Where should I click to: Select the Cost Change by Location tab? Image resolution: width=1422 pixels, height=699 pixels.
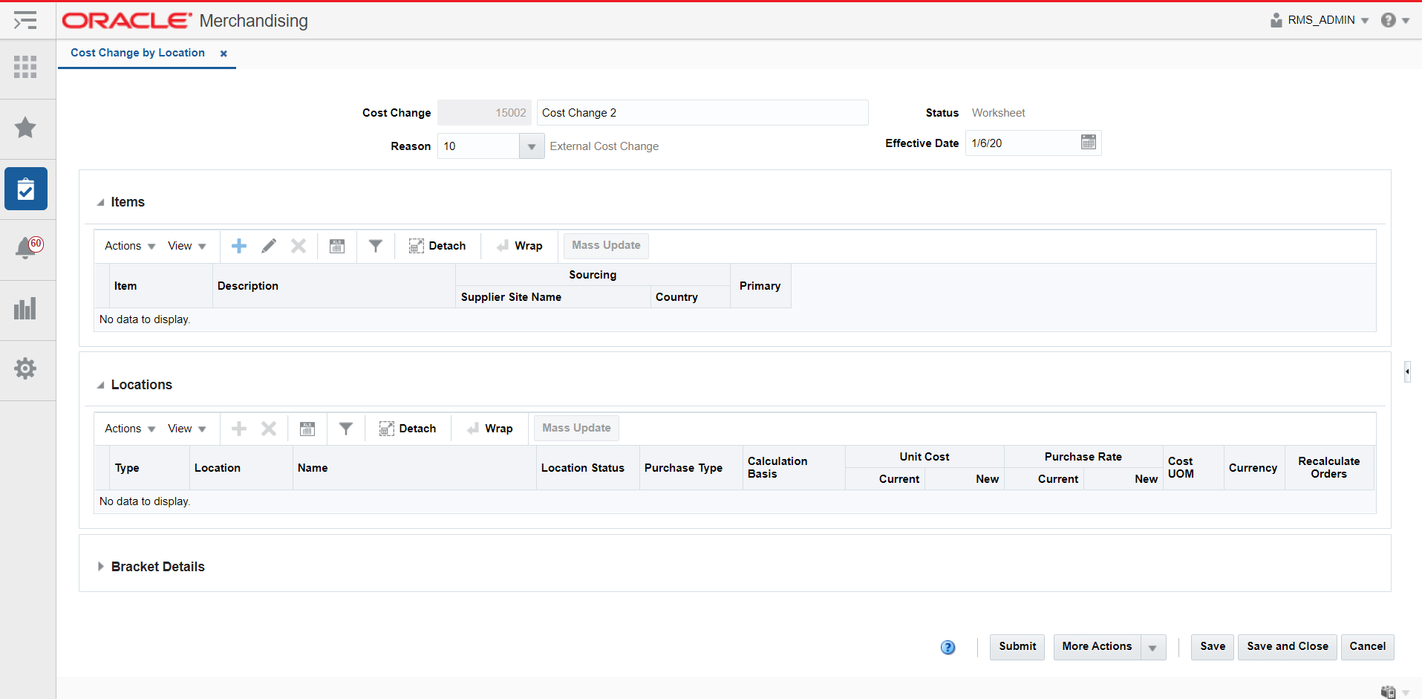[137, 53]
